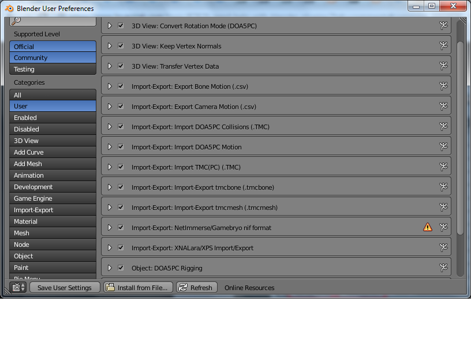Expand Export Bone Motion (.csv) details
Image resolution: width=471 pixels, height=346 pixels.
(110, 86)
